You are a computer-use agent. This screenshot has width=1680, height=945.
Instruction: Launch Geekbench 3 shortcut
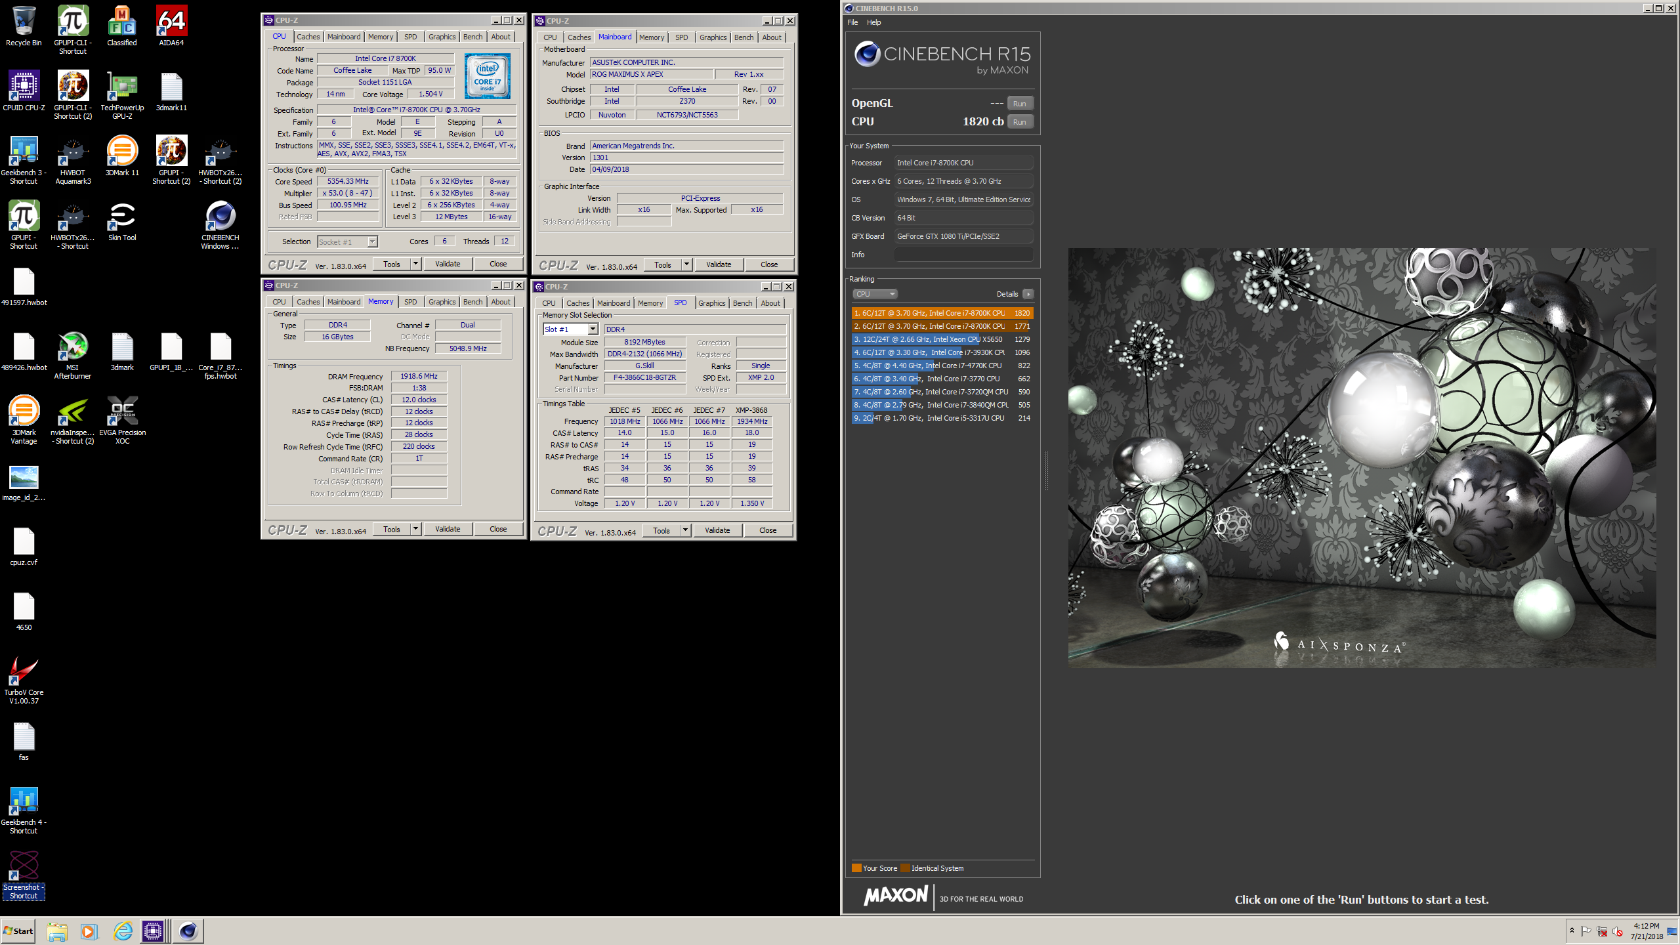tap(24, 161)
